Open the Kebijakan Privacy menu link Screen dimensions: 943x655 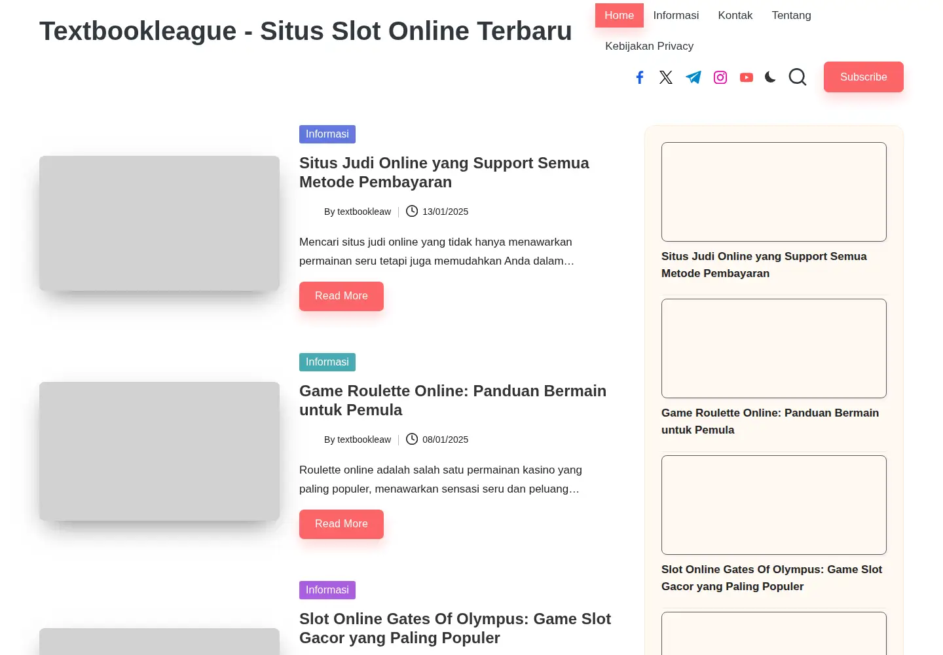click(650, 46)
